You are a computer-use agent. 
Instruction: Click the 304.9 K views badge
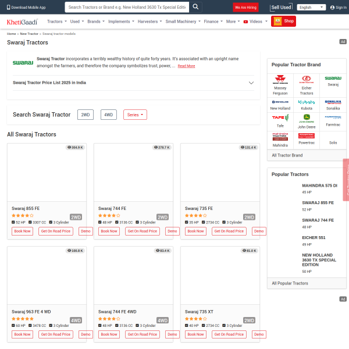point(75,147)
